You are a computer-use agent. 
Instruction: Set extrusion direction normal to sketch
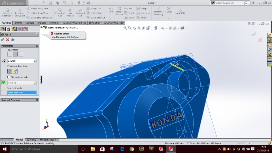click(15, 71)
